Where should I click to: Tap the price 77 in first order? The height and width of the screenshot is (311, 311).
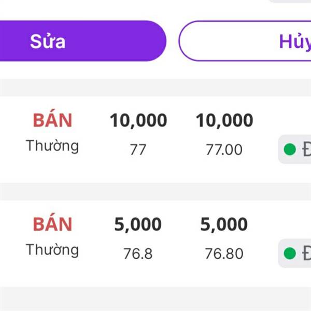[x=138, y=150]
